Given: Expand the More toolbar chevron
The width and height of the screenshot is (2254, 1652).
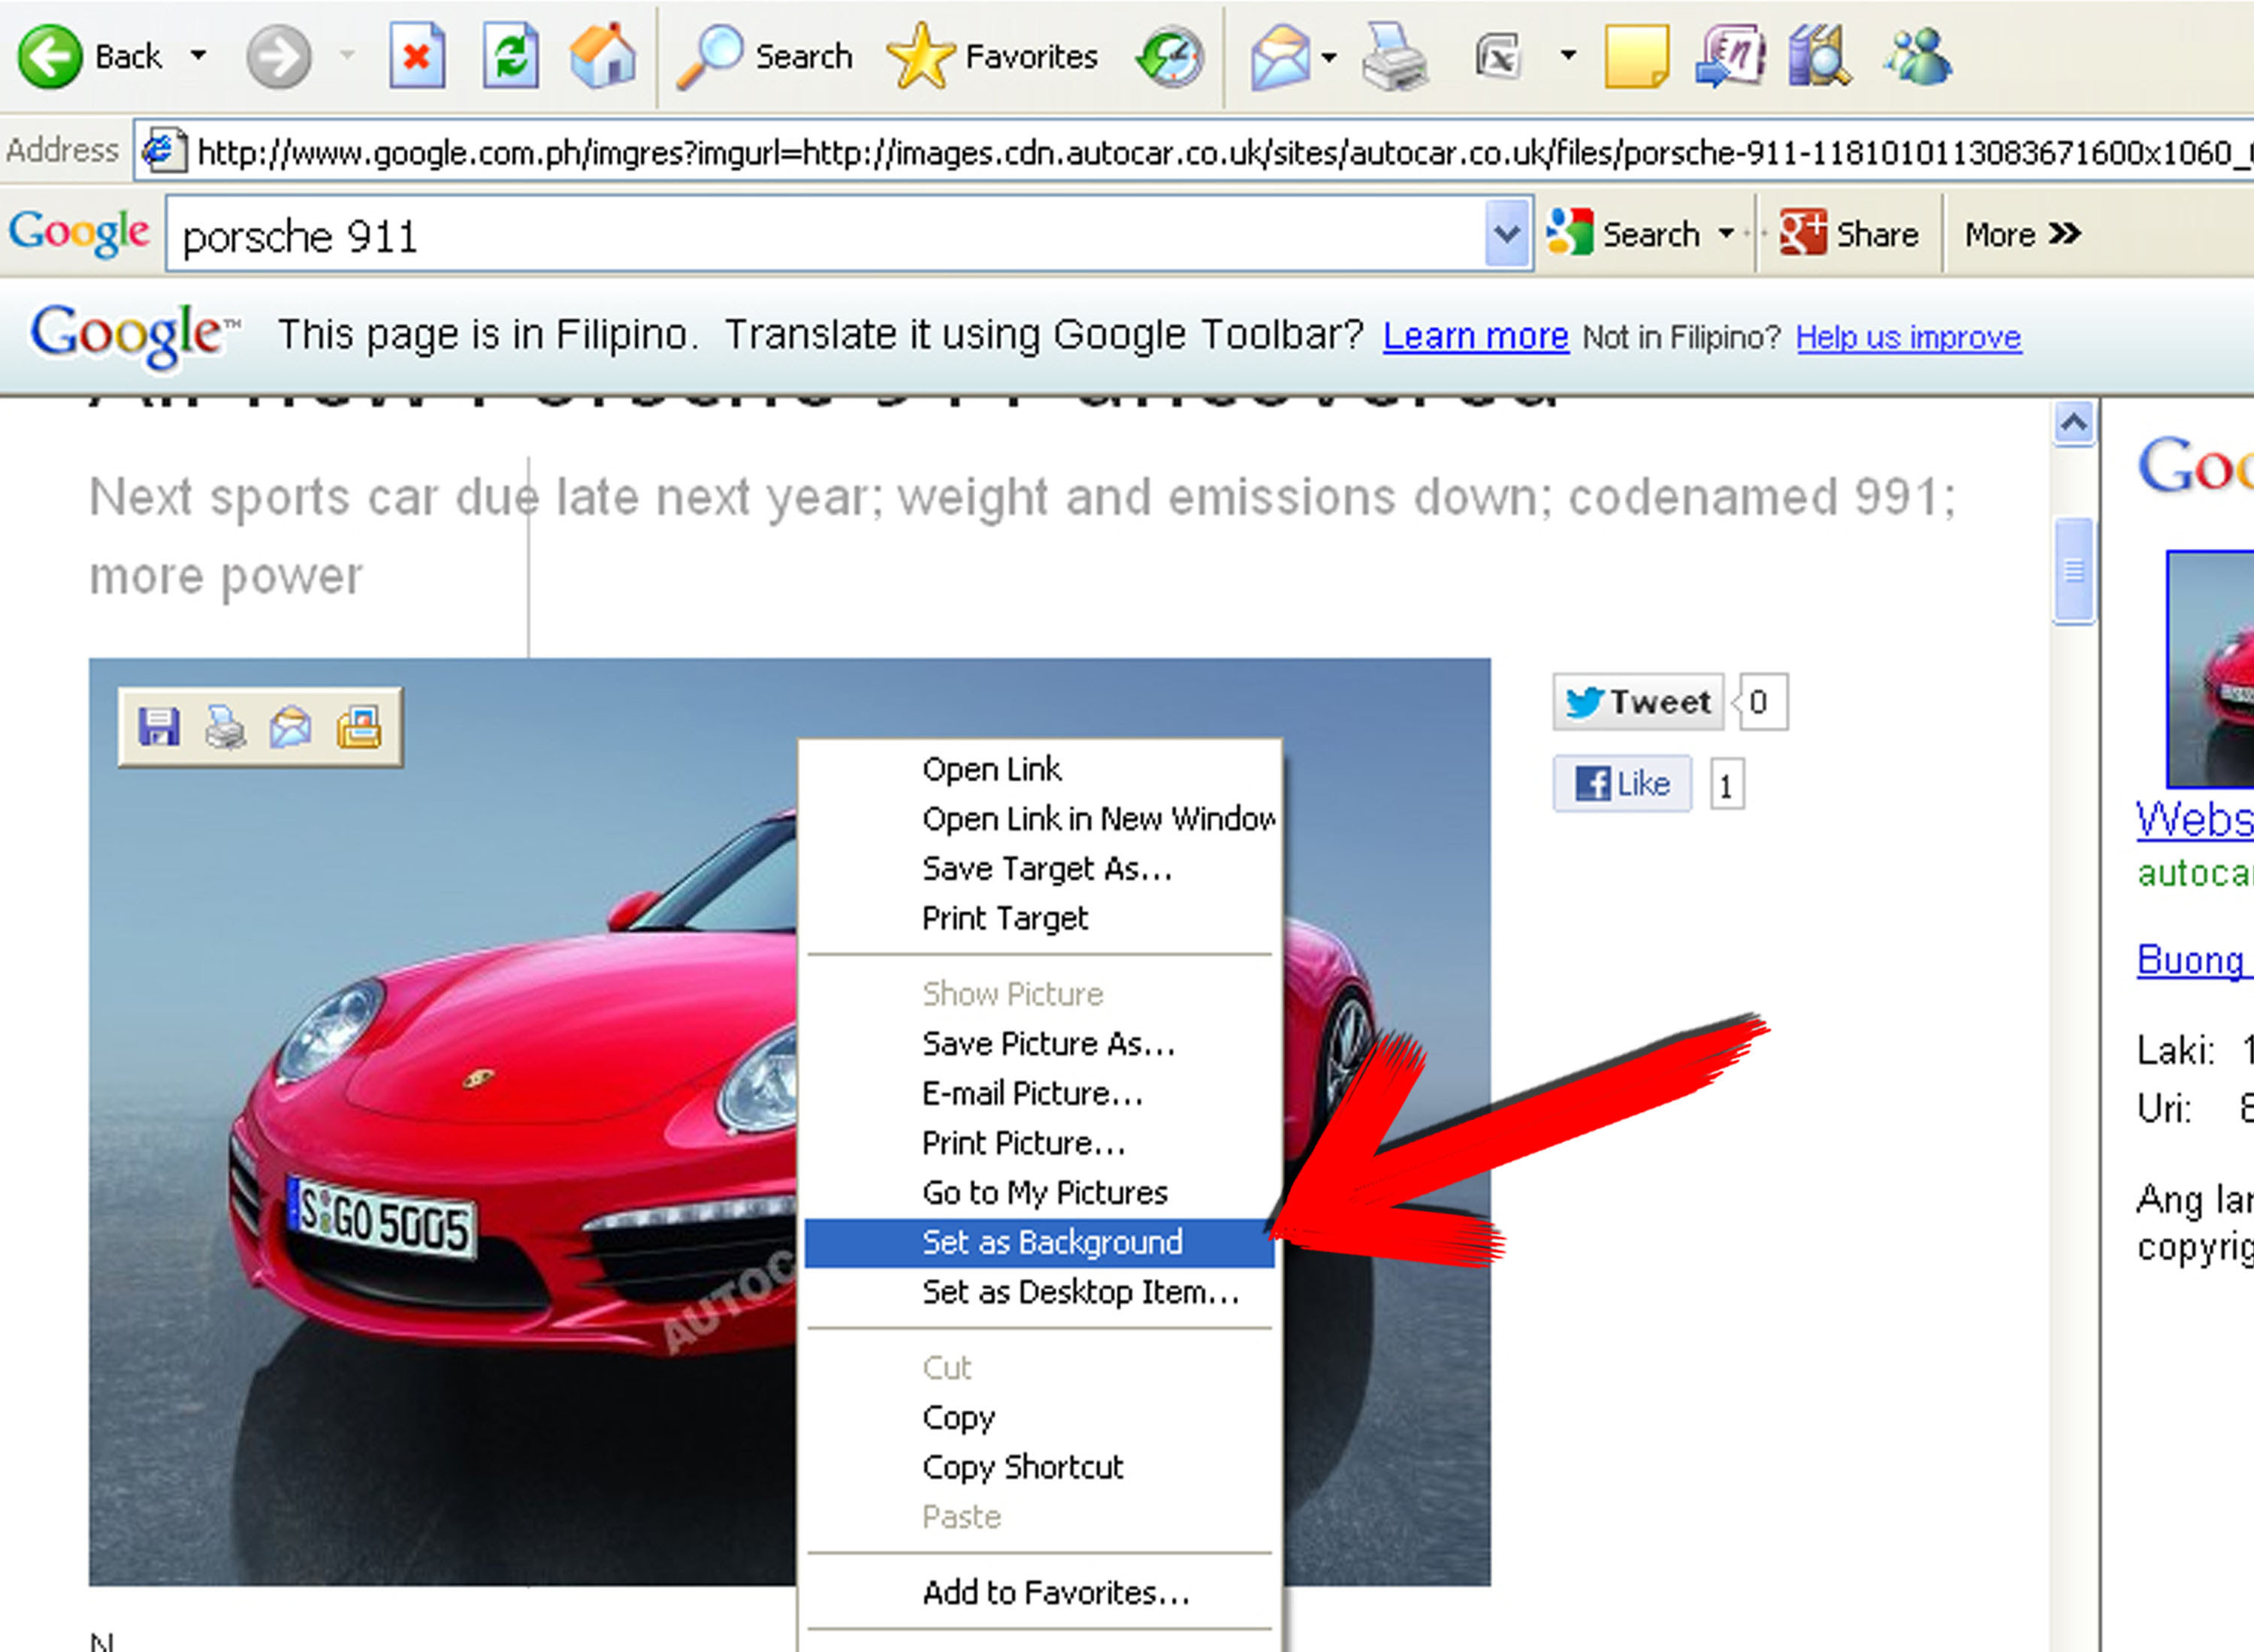Looking at the screenshot, I should point(2023,234).
